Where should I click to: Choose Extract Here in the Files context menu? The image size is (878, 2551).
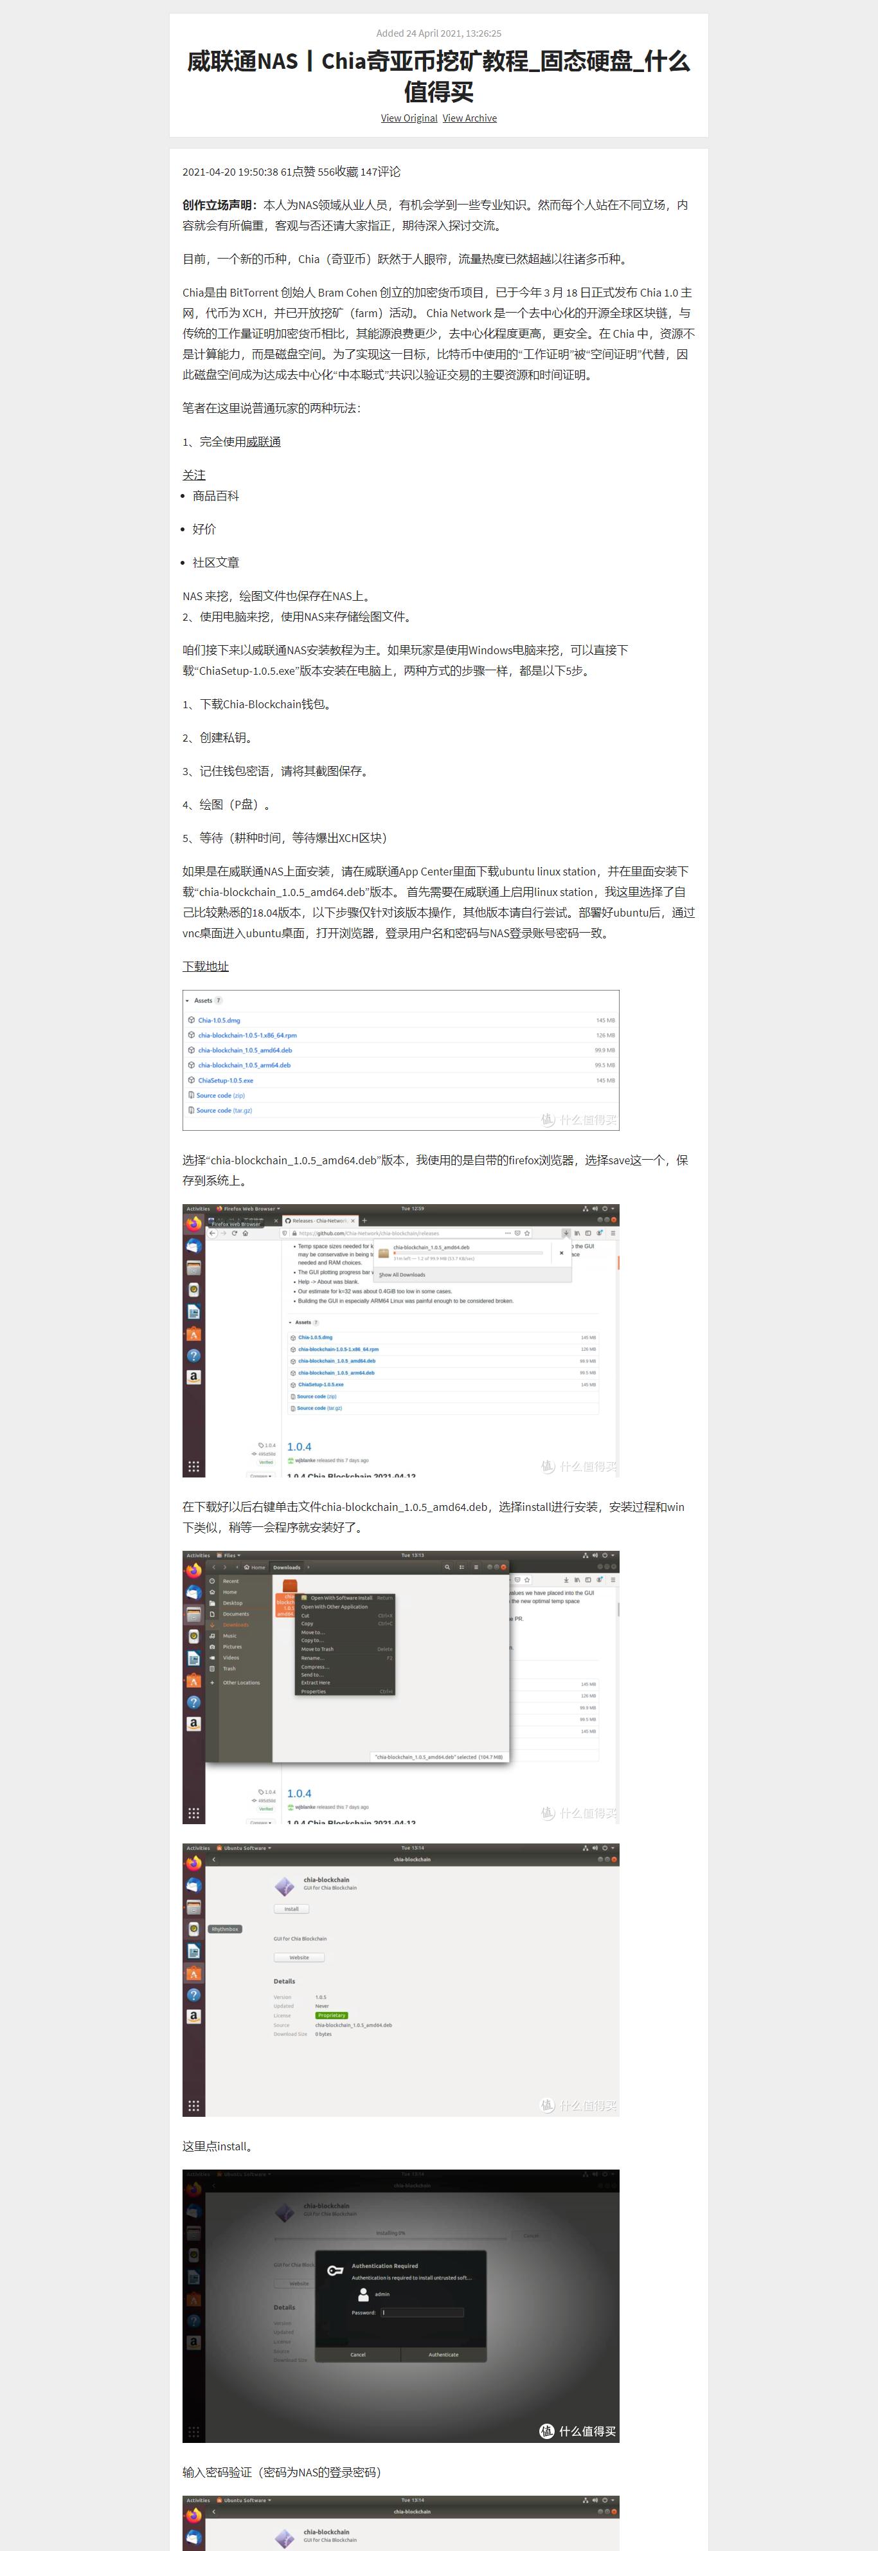point(345,1683)
